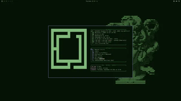Viewport: 181px width, 101px height.
Task: Click the text 'AMD Ryzen 7 7700X'
Action: (x=100, y=33)
